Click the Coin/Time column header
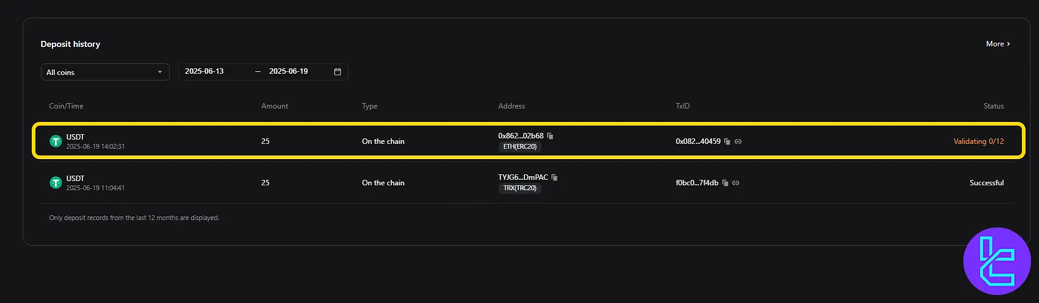1039x303 pixels. coord(66,106)
